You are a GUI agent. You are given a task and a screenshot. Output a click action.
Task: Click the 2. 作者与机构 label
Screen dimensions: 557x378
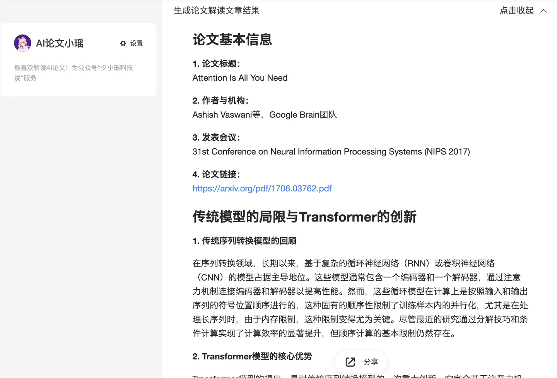coord(220,100)
